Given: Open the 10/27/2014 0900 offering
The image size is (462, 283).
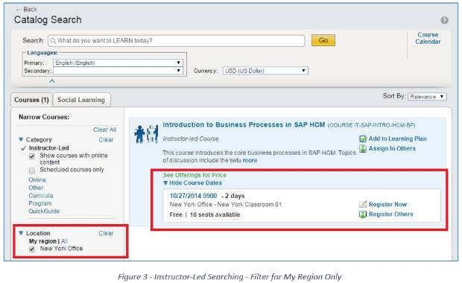Looking at the screenshot, I should point(193,196).
